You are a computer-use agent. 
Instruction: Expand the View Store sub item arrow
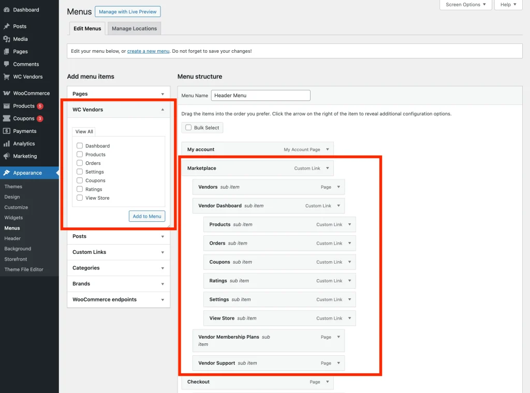pyautogui.click(x=349, y=318)
